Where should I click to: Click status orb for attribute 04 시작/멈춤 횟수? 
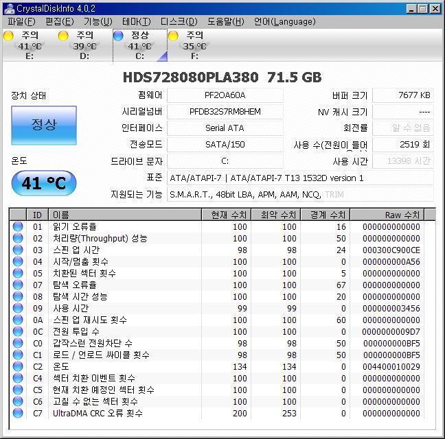pos(18,261)
